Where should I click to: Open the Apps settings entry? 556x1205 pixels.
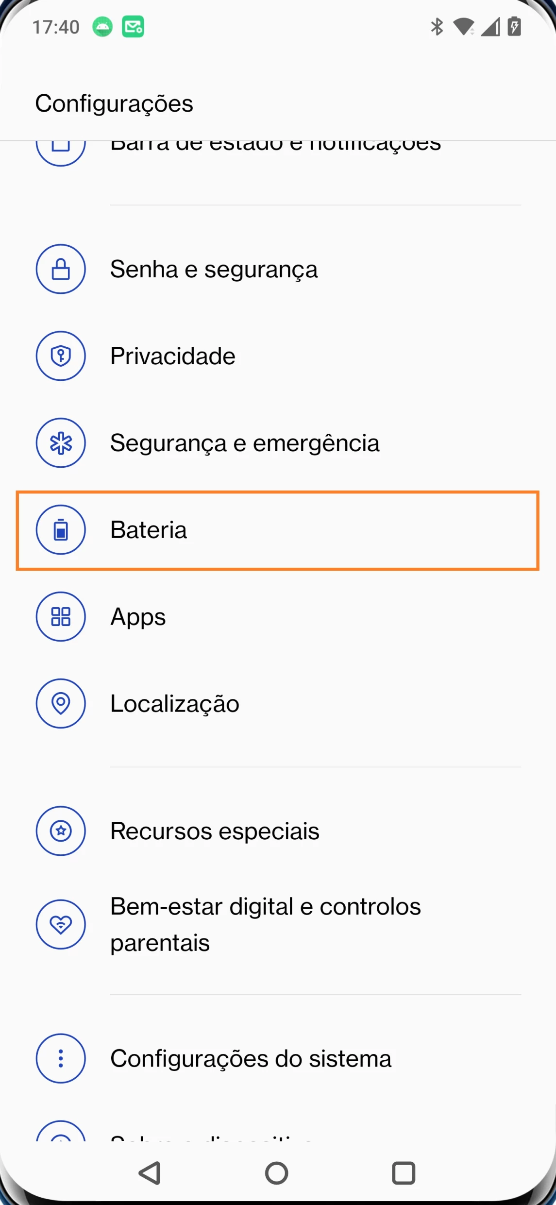(x=138, y=617)
